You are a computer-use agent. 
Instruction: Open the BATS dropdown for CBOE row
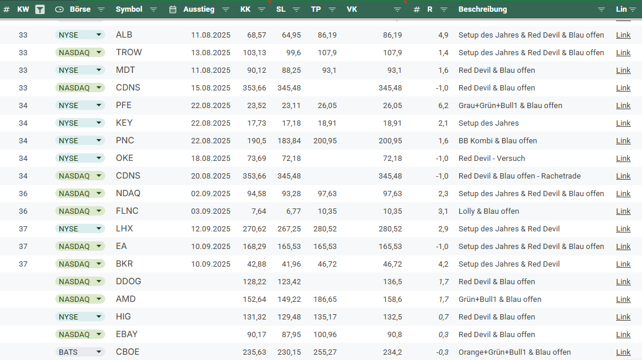(x=98, y=352)
